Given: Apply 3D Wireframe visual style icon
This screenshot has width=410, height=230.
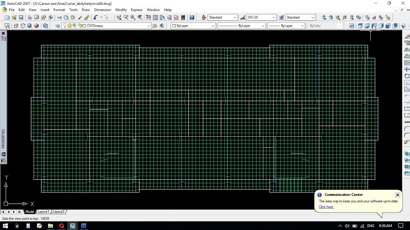Looking at the screenshot, I should (16, 26).
